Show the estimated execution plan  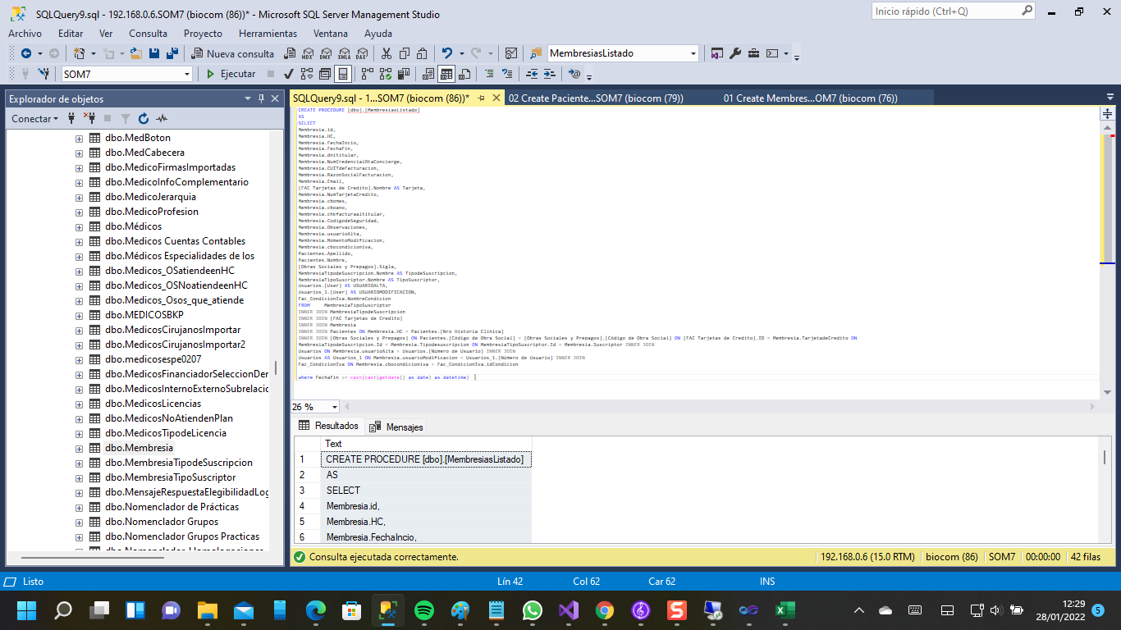pyautogui.click(x=307, y=74)
